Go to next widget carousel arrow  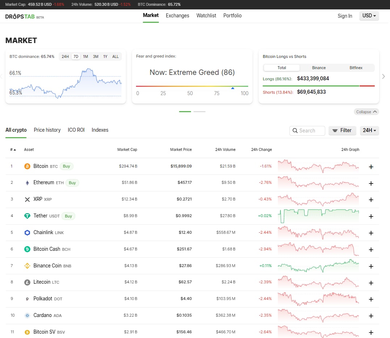[x=383, y=77]
